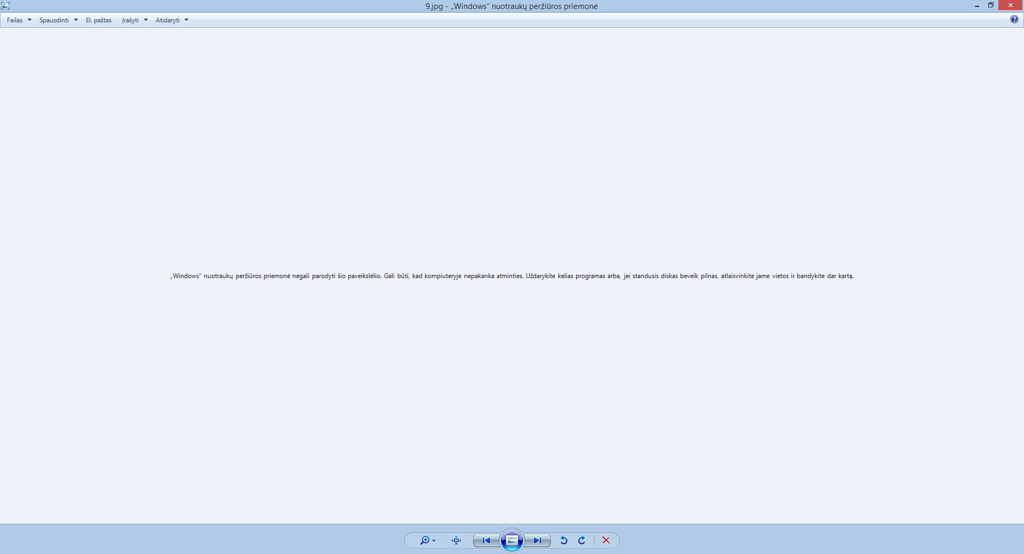This screenshot has width=1024, height=554.
Task: Rotate the image counterclockwise
Action: (564, 540)
